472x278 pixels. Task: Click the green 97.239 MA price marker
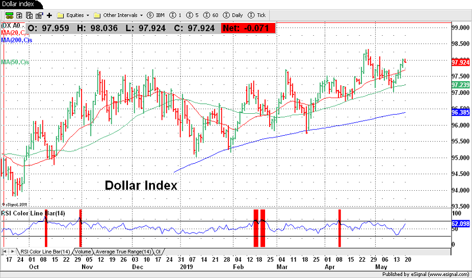pyautogui.click(x=461, y=85)
